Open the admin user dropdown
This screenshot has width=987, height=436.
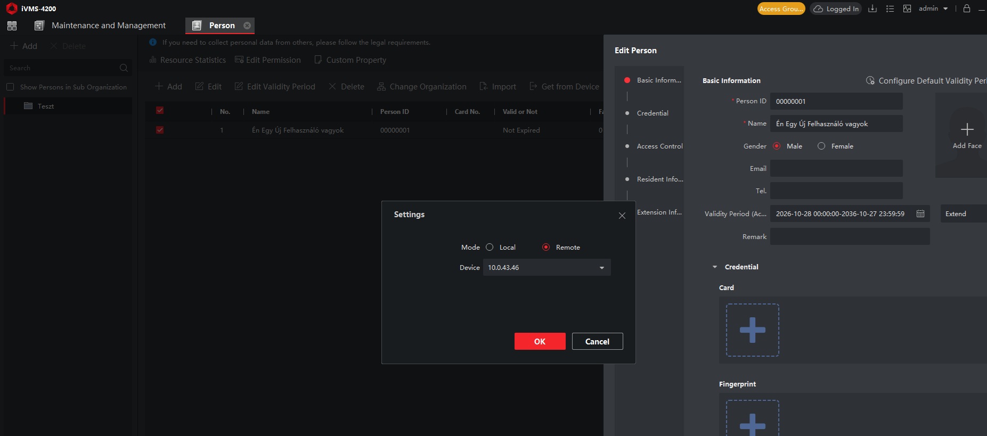click(933, 9)
